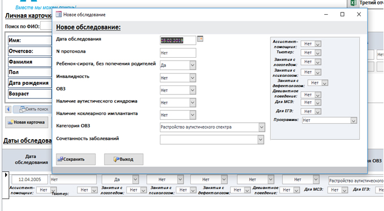Viewport: 384px width, 211px height.
Task: Maximize the Новое обследование window
Action: click(x=342, y=15)
